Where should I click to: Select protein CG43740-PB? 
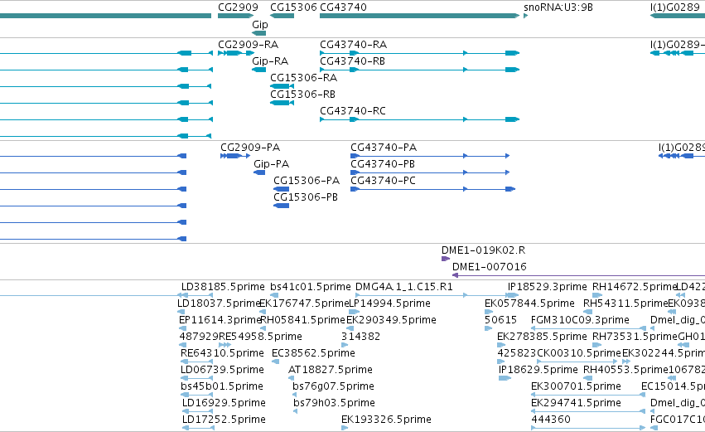point(383,164)
